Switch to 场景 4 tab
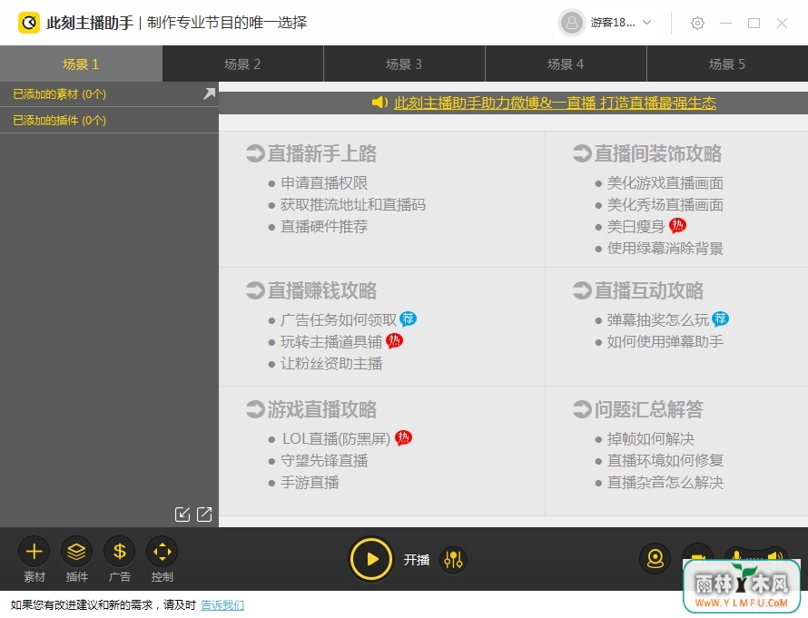The image size is (808, 618). click(x=566, y=64)
